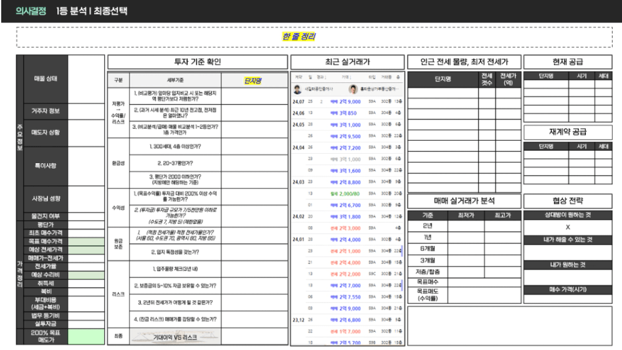Click the X under 상대방이 원하는 것
This screenshot has height=350, width=622.
568,227
